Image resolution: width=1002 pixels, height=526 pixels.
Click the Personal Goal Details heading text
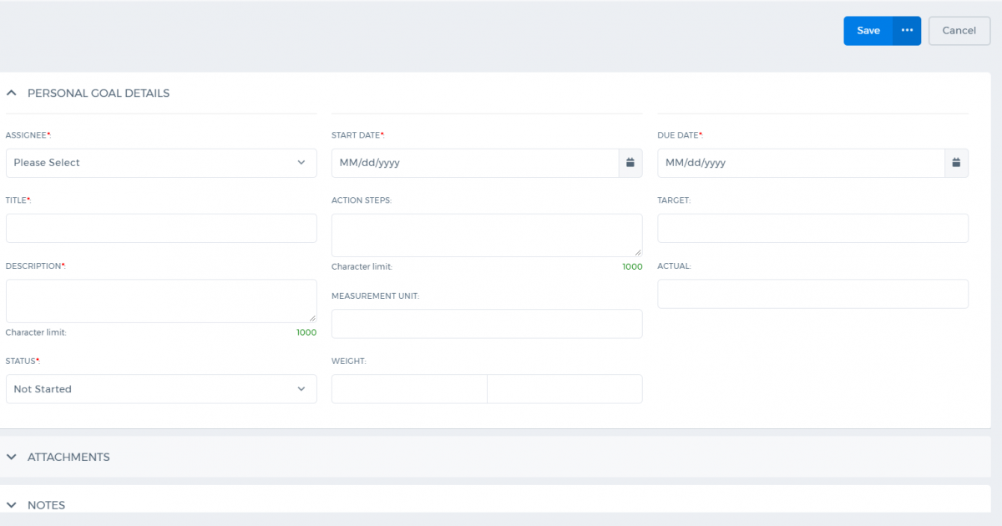click(99, 94)
